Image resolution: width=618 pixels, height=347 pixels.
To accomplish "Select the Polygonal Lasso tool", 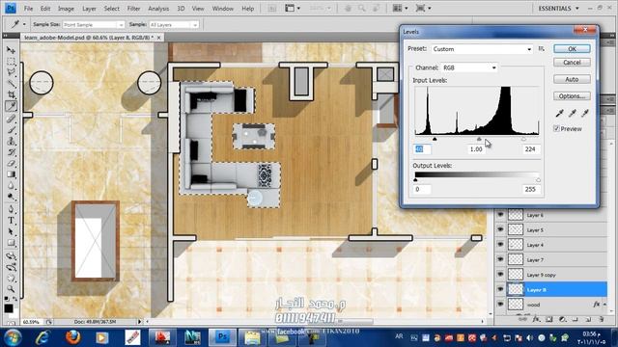I will pos(11,72).
